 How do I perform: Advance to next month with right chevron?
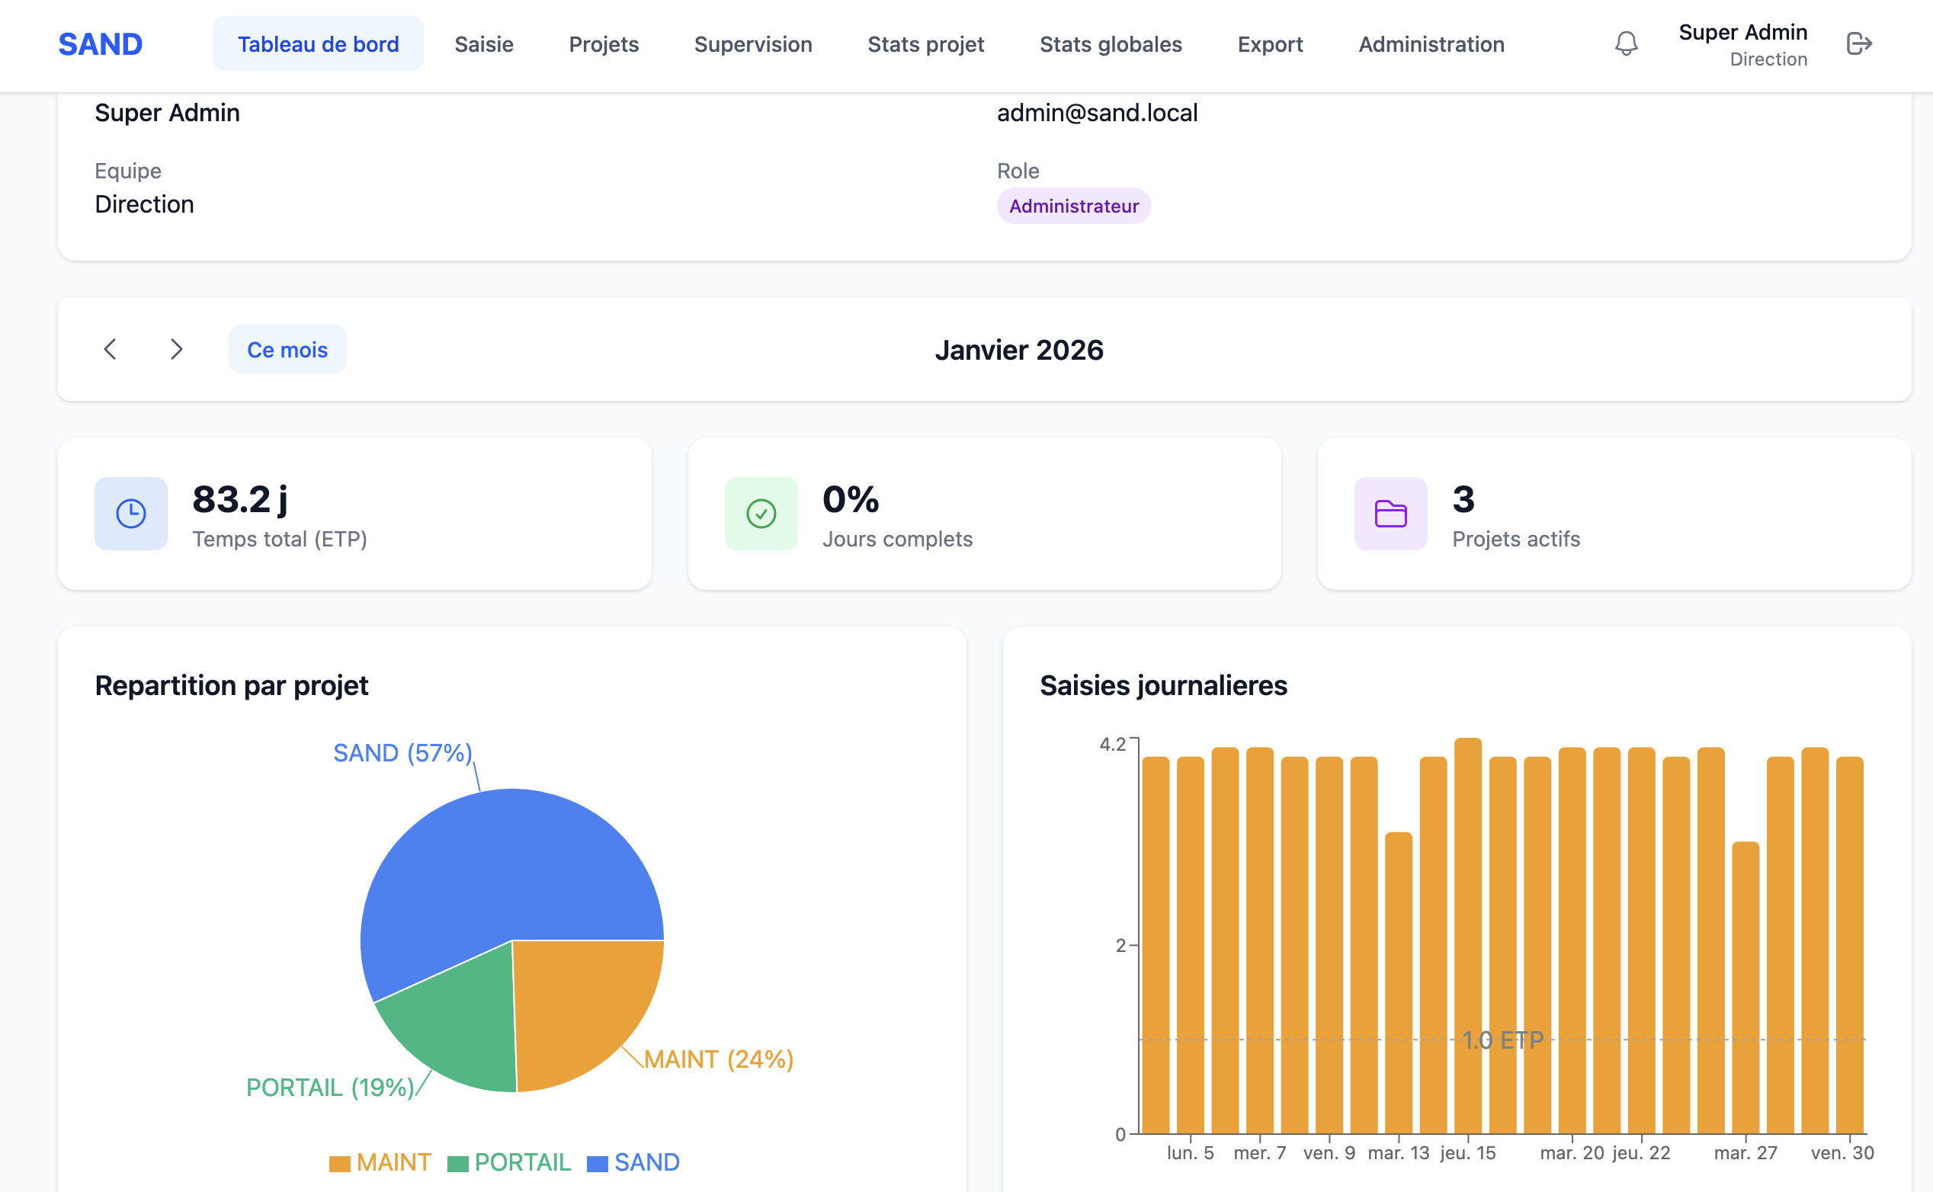point(177,349)
